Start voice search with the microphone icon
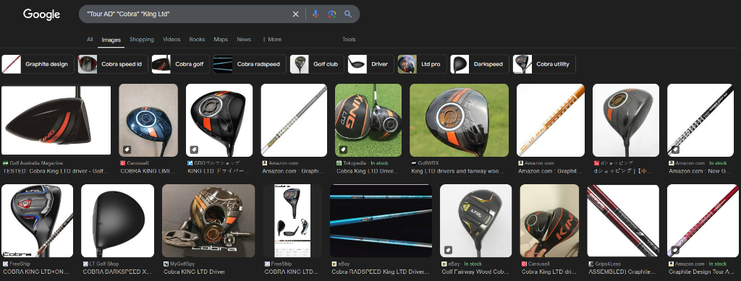This screenshot has height=281, width=741. tap(316, 14)
